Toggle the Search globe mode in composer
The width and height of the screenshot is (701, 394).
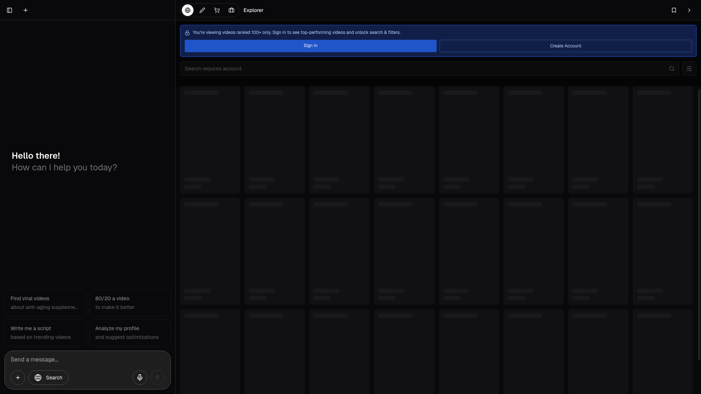point(49,378)
